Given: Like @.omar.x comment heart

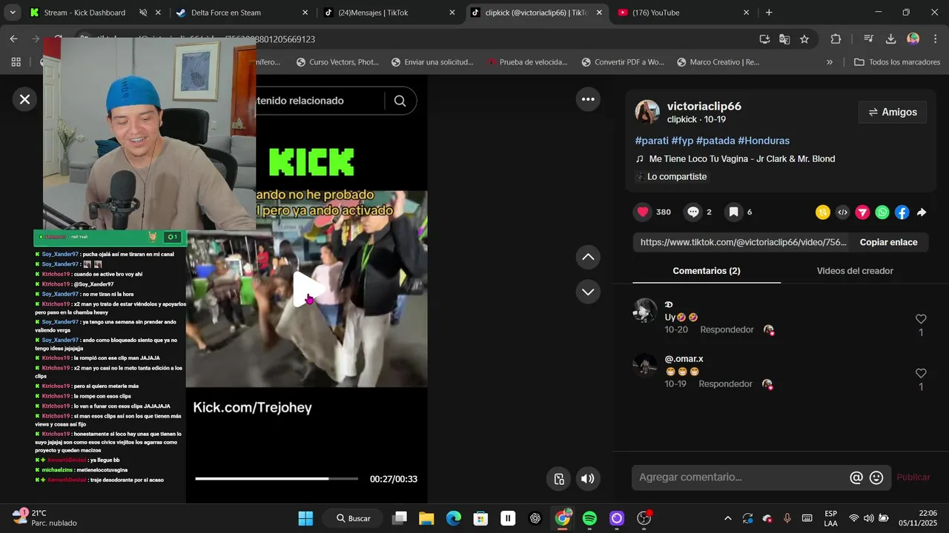Looking at the screenshot, I should tap(921, 373).
